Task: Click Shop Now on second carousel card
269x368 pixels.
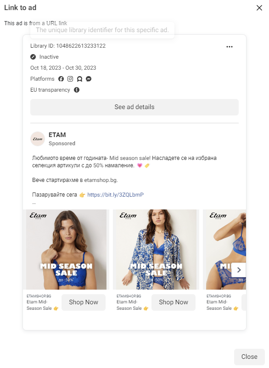Action: click(x=174, y=302)
